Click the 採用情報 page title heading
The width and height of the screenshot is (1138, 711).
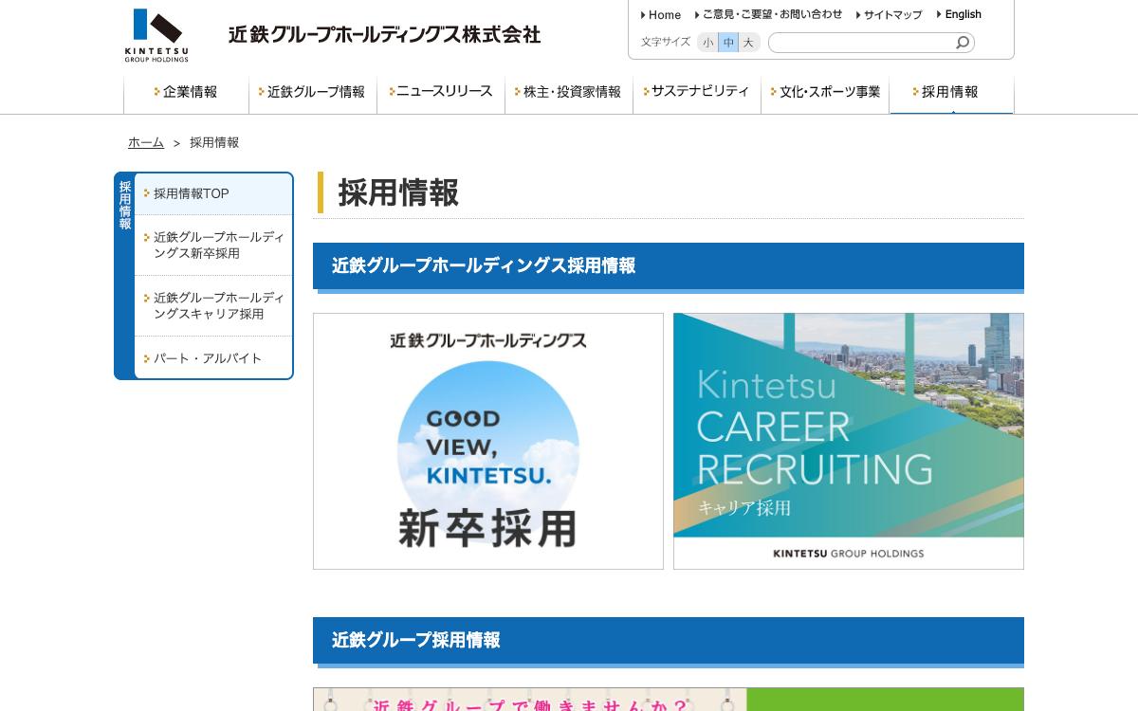398,192
